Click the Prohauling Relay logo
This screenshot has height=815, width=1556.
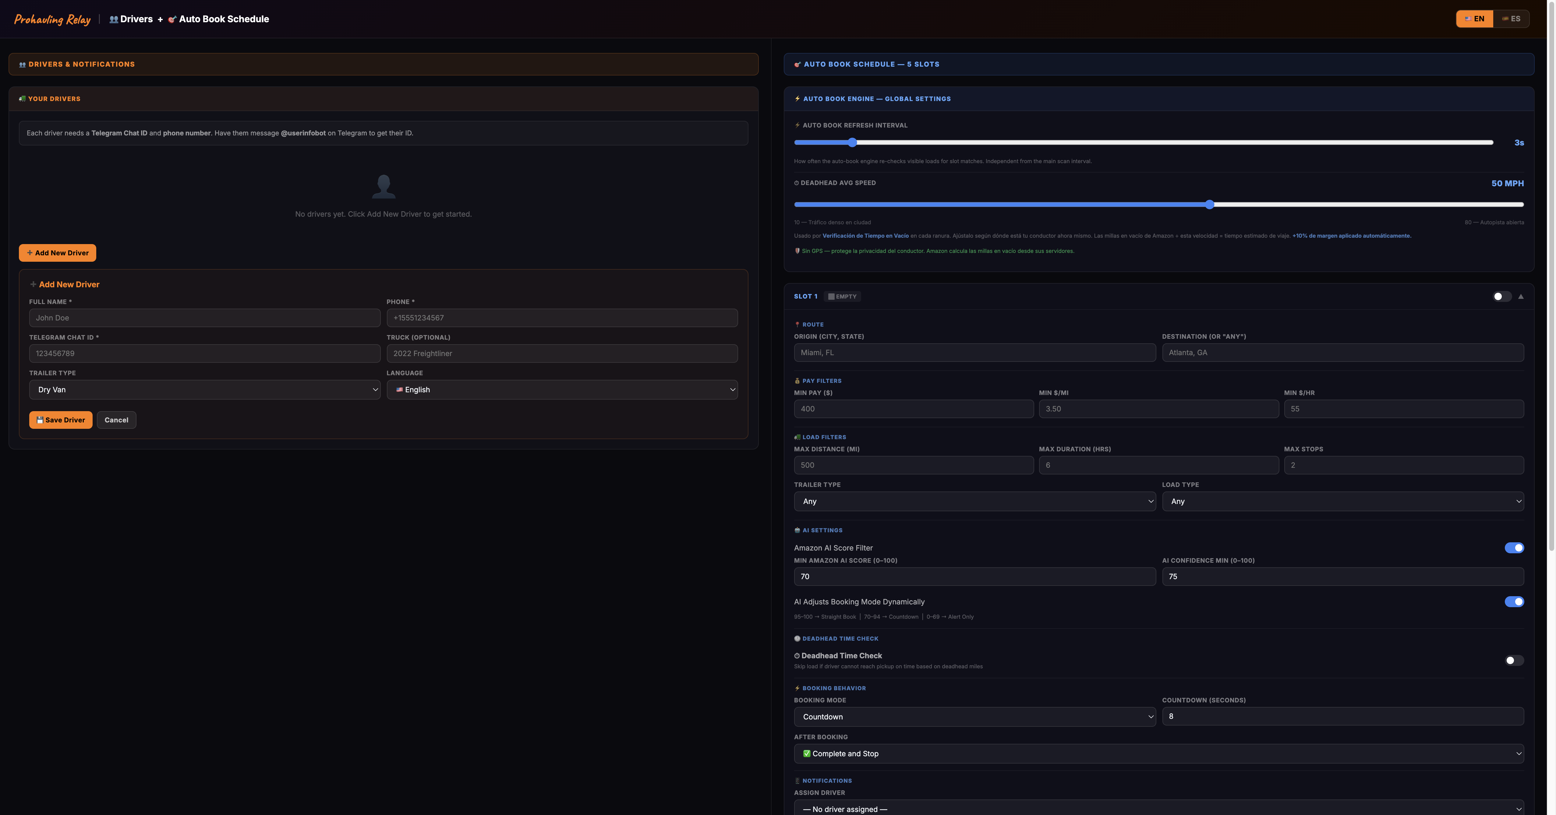pyautogui.click(x=53, y=19)
